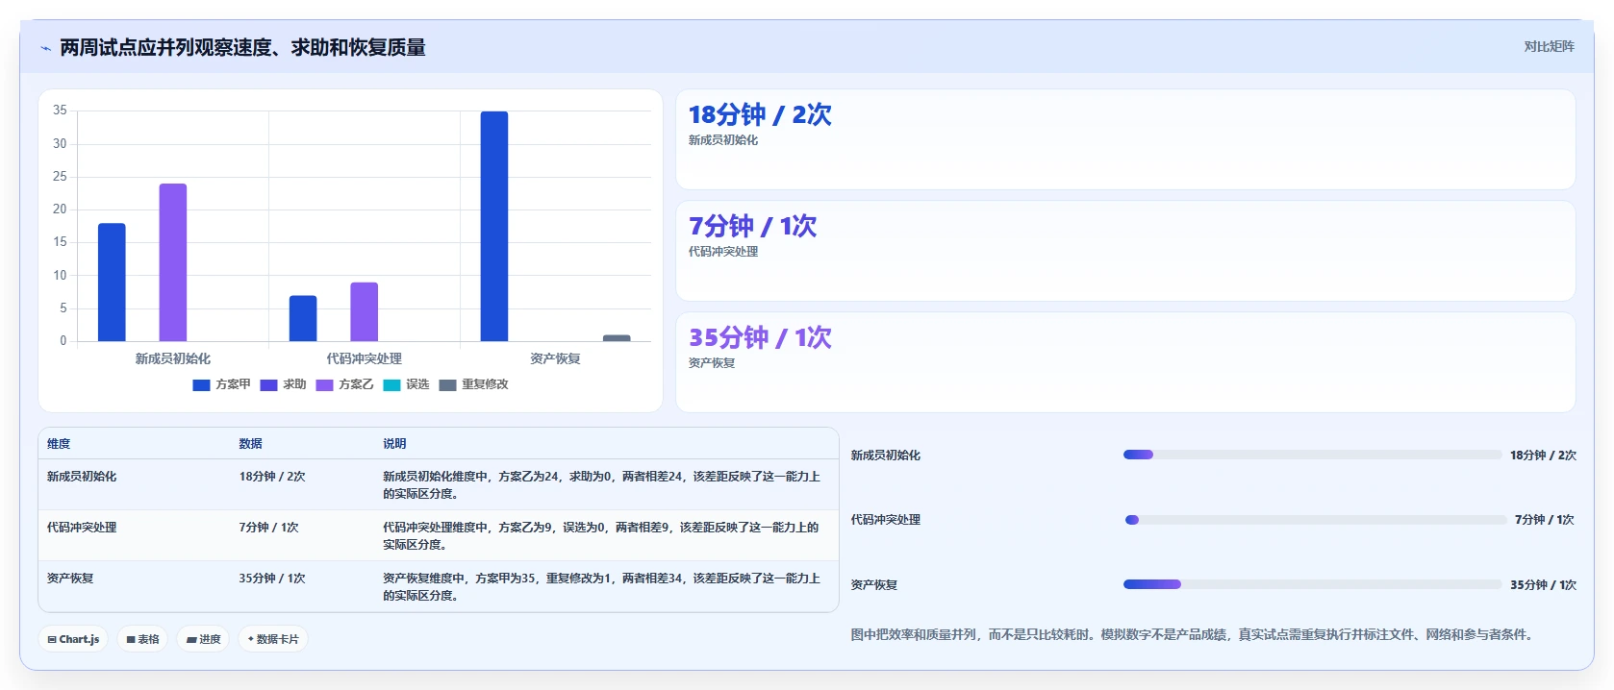This screenshot has width=1614, height=690.
Task: Click 7分钟 / 1次 beside progress bar
Action: (x=1545, y=520)
